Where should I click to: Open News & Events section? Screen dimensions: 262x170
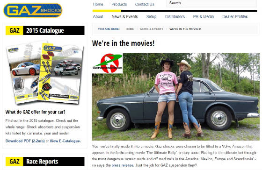[x=124, y=16]
